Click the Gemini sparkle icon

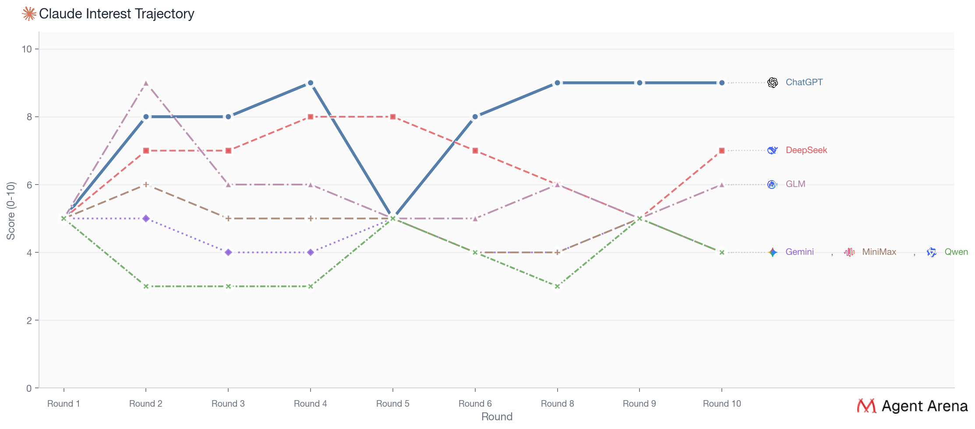coord(773,252)
